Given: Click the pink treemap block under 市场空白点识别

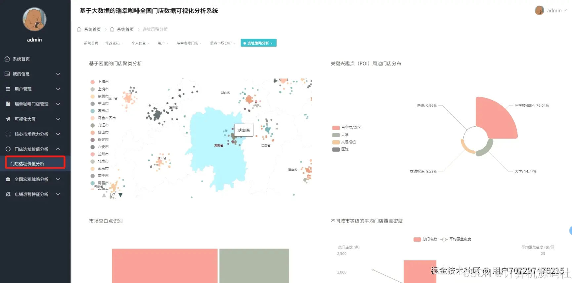Looking at the screenshot, I should pos(165,266).
